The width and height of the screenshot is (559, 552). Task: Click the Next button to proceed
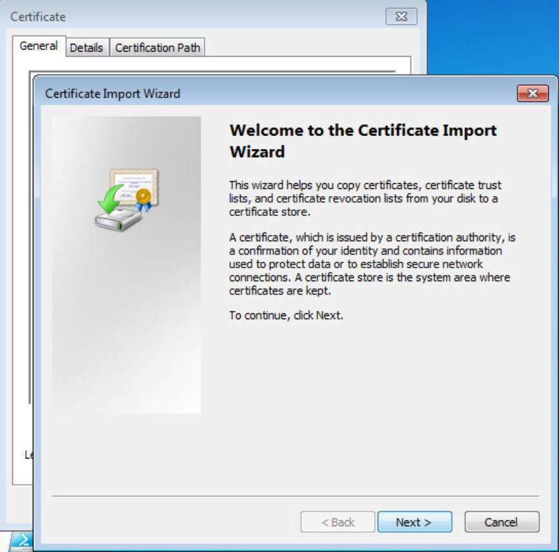(x=414, y=522)
